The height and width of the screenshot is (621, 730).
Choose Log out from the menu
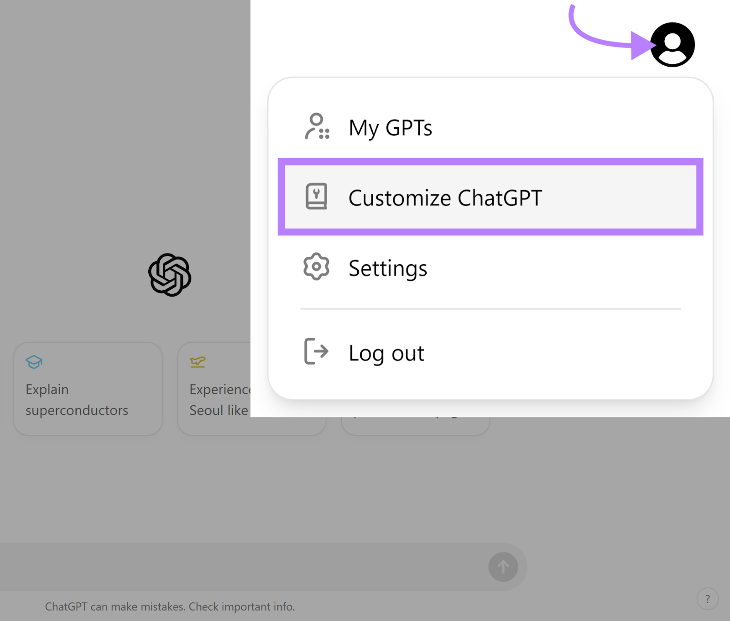point(386,353)
